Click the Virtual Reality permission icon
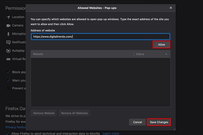Image resolution: width=203 pixels, height=135 pixels. 8,59
